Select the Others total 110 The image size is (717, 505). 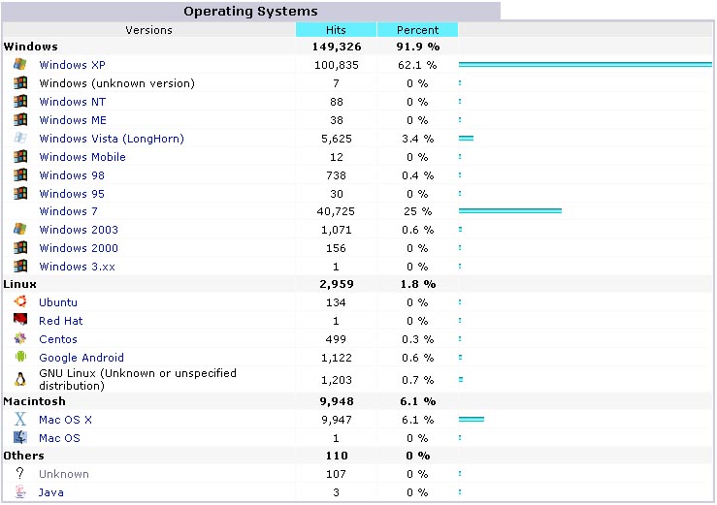pyautogui.click(x=337, y=456)
